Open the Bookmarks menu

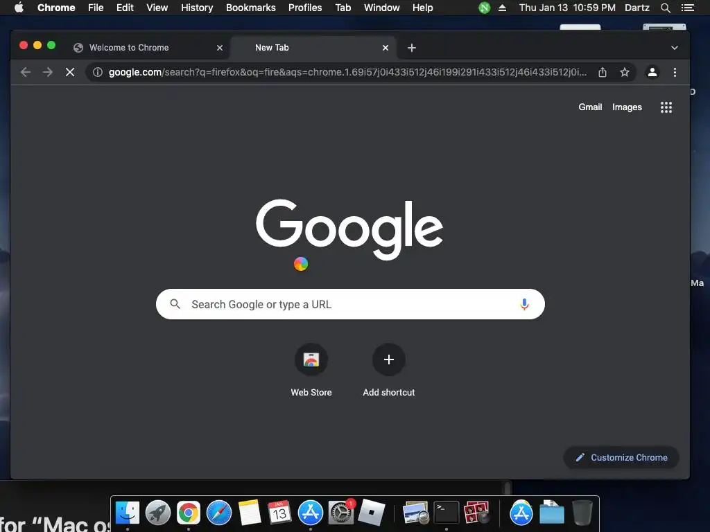click(251, 8)
